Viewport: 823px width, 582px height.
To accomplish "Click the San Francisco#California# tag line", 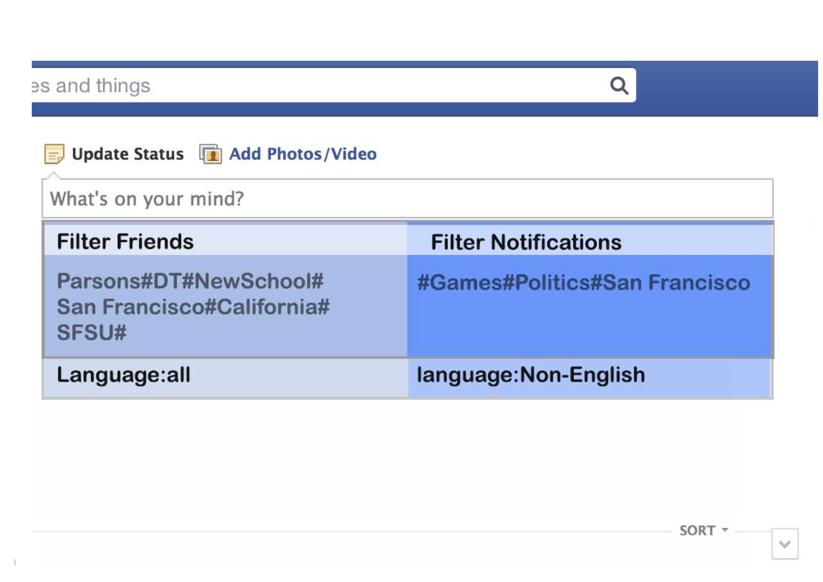I will coord(193,307).
